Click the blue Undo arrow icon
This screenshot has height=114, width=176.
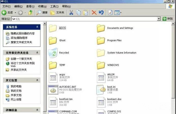pos(101,12)
